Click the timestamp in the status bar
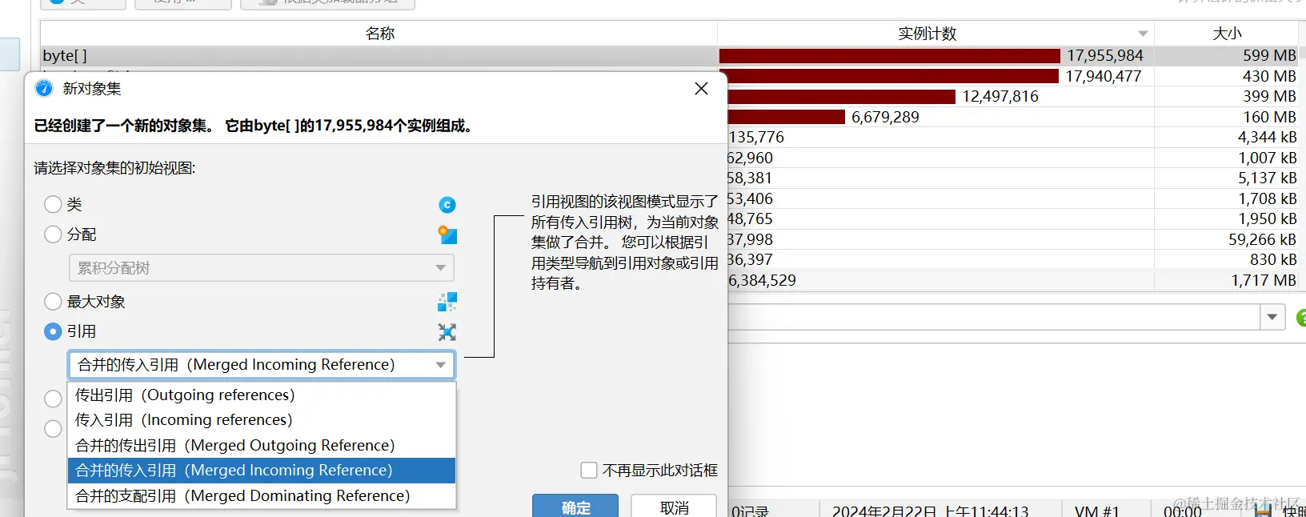Viewport: 1306px width, 517px height. coord(930,511)
